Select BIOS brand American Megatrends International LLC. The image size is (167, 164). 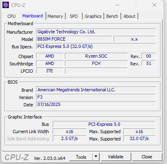click(x=96, y=90)
